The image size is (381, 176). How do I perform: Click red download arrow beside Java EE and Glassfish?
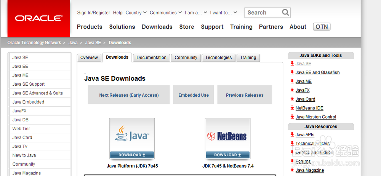[292, 72]
